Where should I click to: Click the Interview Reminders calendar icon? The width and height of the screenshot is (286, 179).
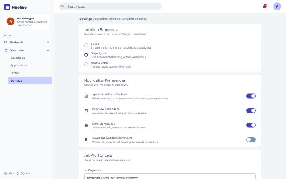(86, 111)
